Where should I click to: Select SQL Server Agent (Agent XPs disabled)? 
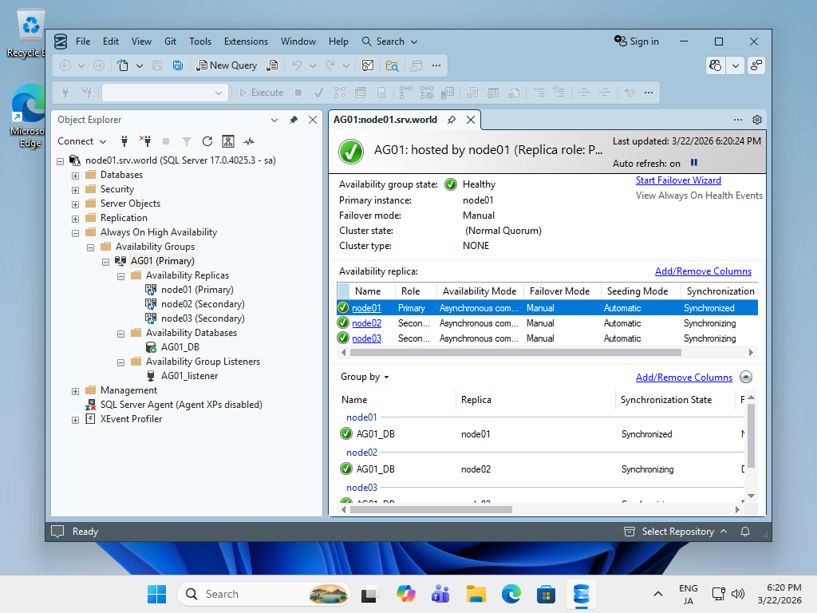coord(181,405)
